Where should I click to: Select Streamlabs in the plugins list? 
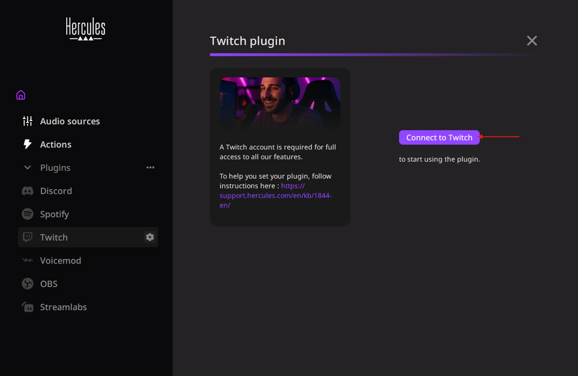pyautogui.click(x=64, y=307)
